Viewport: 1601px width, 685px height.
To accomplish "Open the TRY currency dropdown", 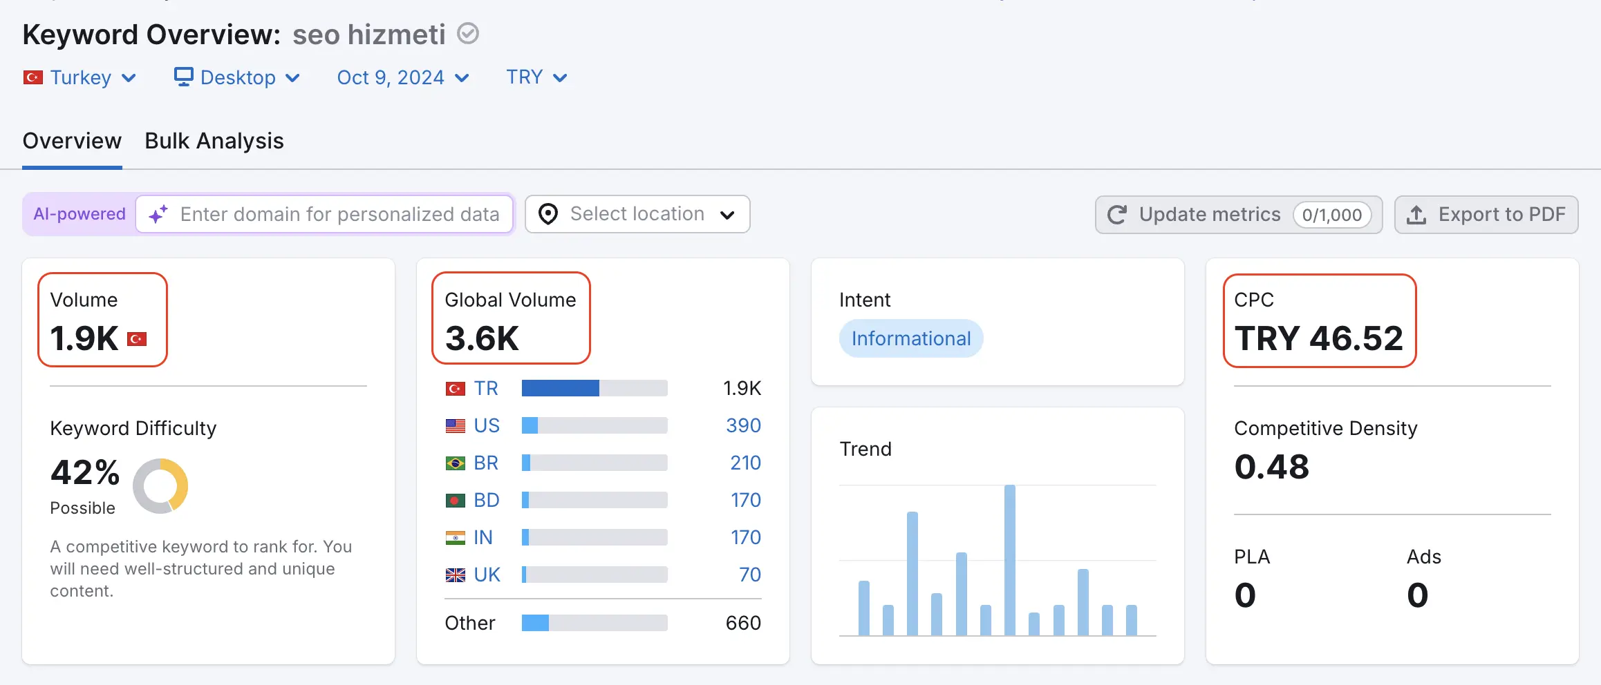I will click(x=536, y=77).
